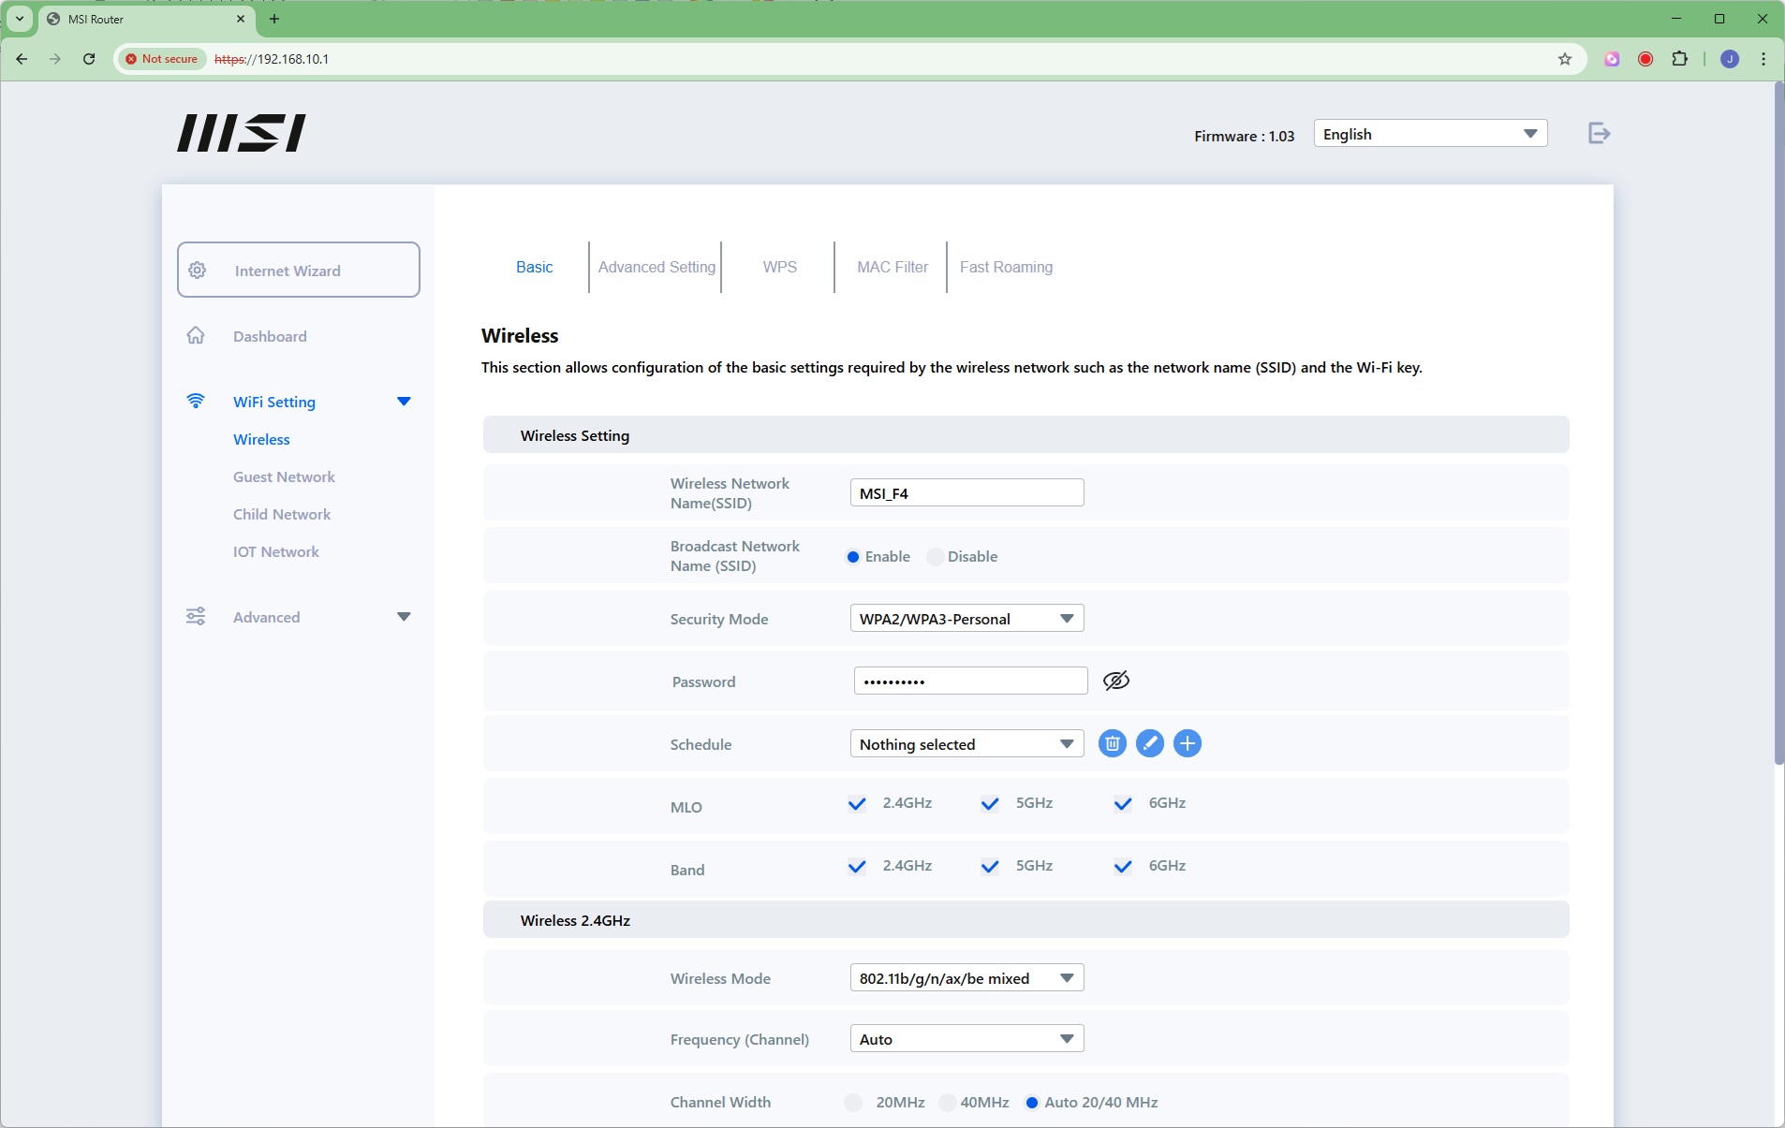
Task: Uncheck the Band 2.4GHz checkbox
Action: [857, 866]
